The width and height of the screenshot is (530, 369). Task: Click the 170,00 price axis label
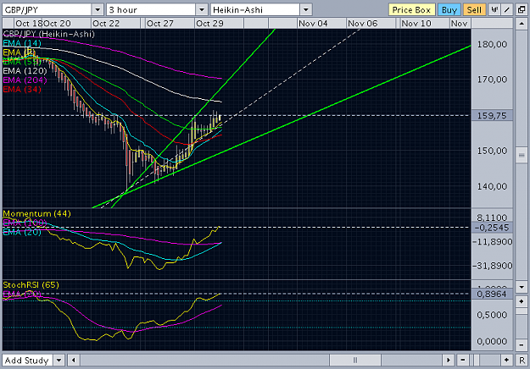492,80
